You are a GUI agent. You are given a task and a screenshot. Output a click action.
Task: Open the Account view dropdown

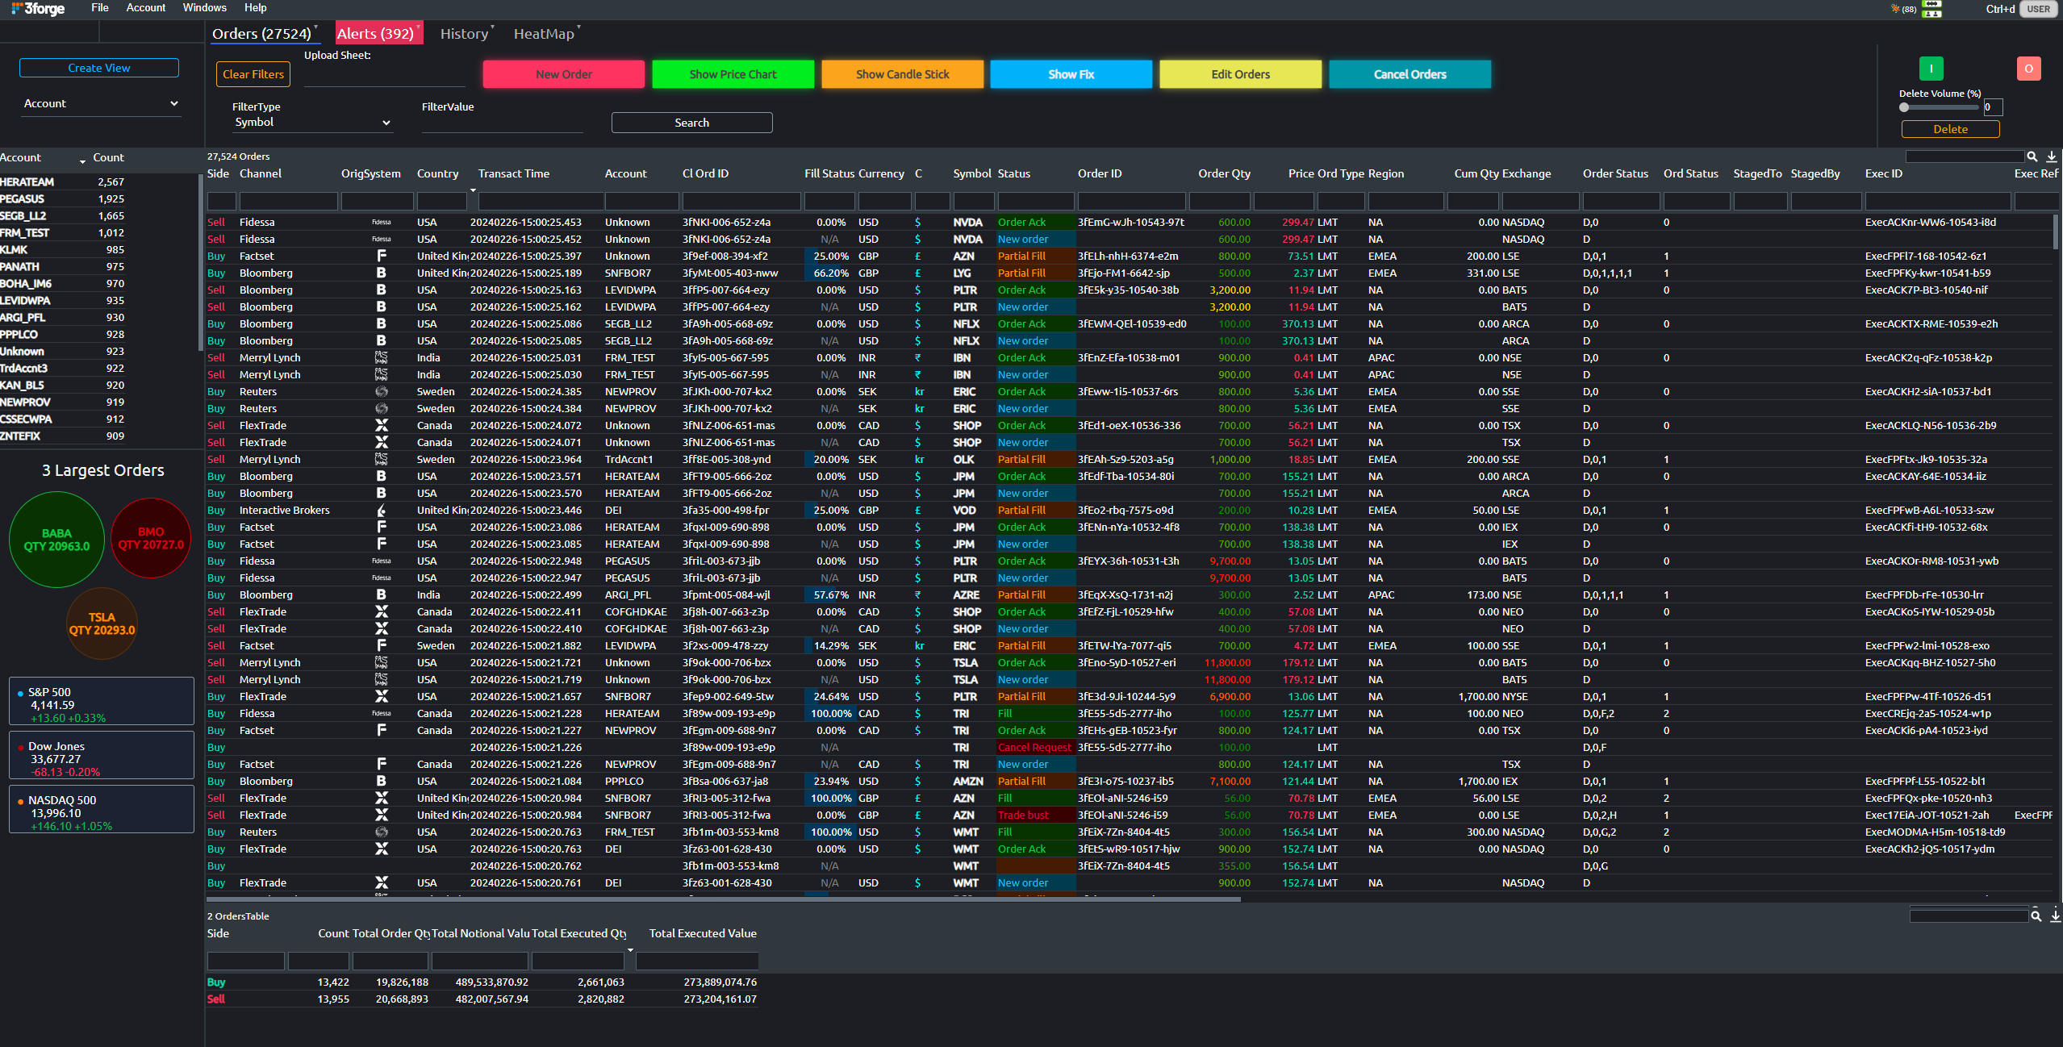pos(100,103)
